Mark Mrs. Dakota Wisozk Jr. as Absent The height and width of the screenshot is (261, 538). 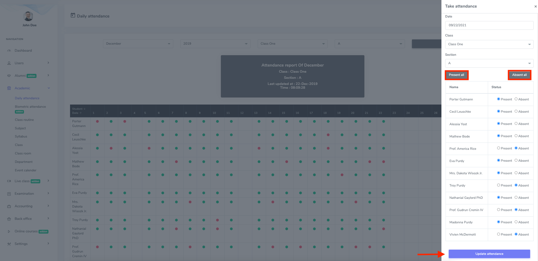point(516,173)
